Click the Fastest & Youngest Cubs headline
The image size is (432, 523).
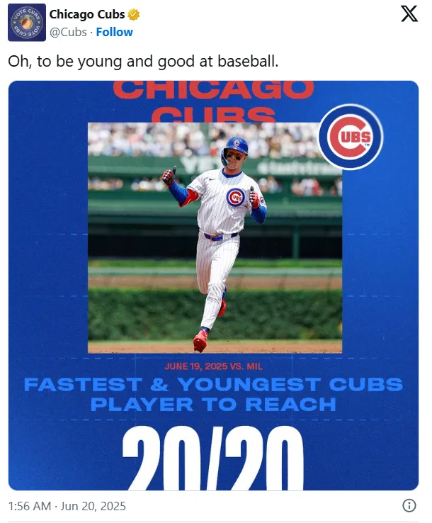(x=213, y=384)
